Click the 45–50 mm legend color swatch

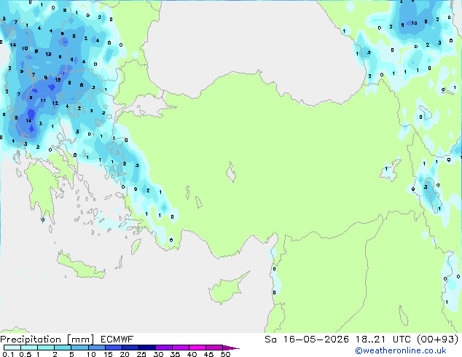click(214, 348)
